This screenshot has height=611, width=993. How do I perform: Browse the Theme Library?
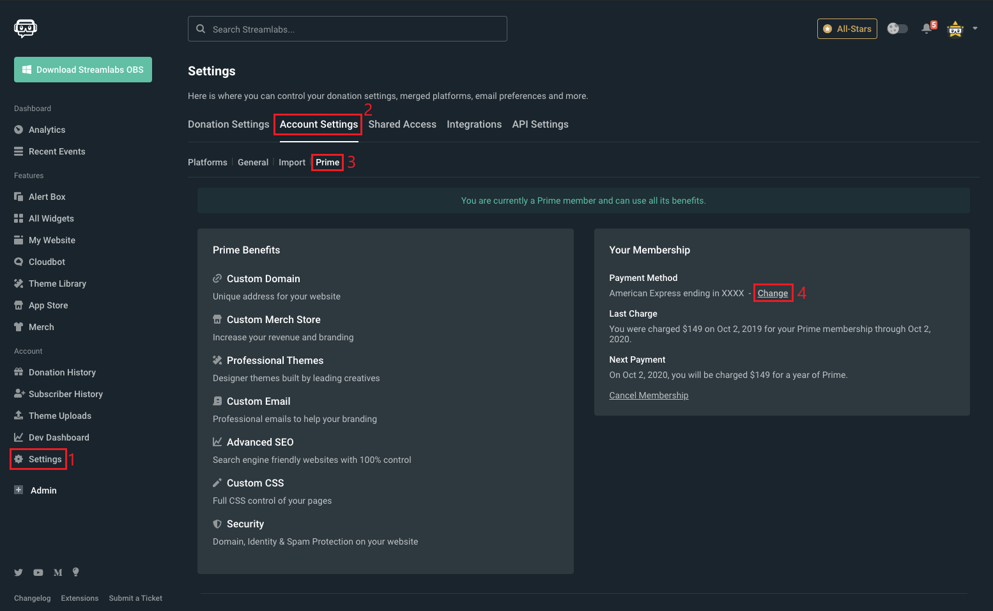50,283
